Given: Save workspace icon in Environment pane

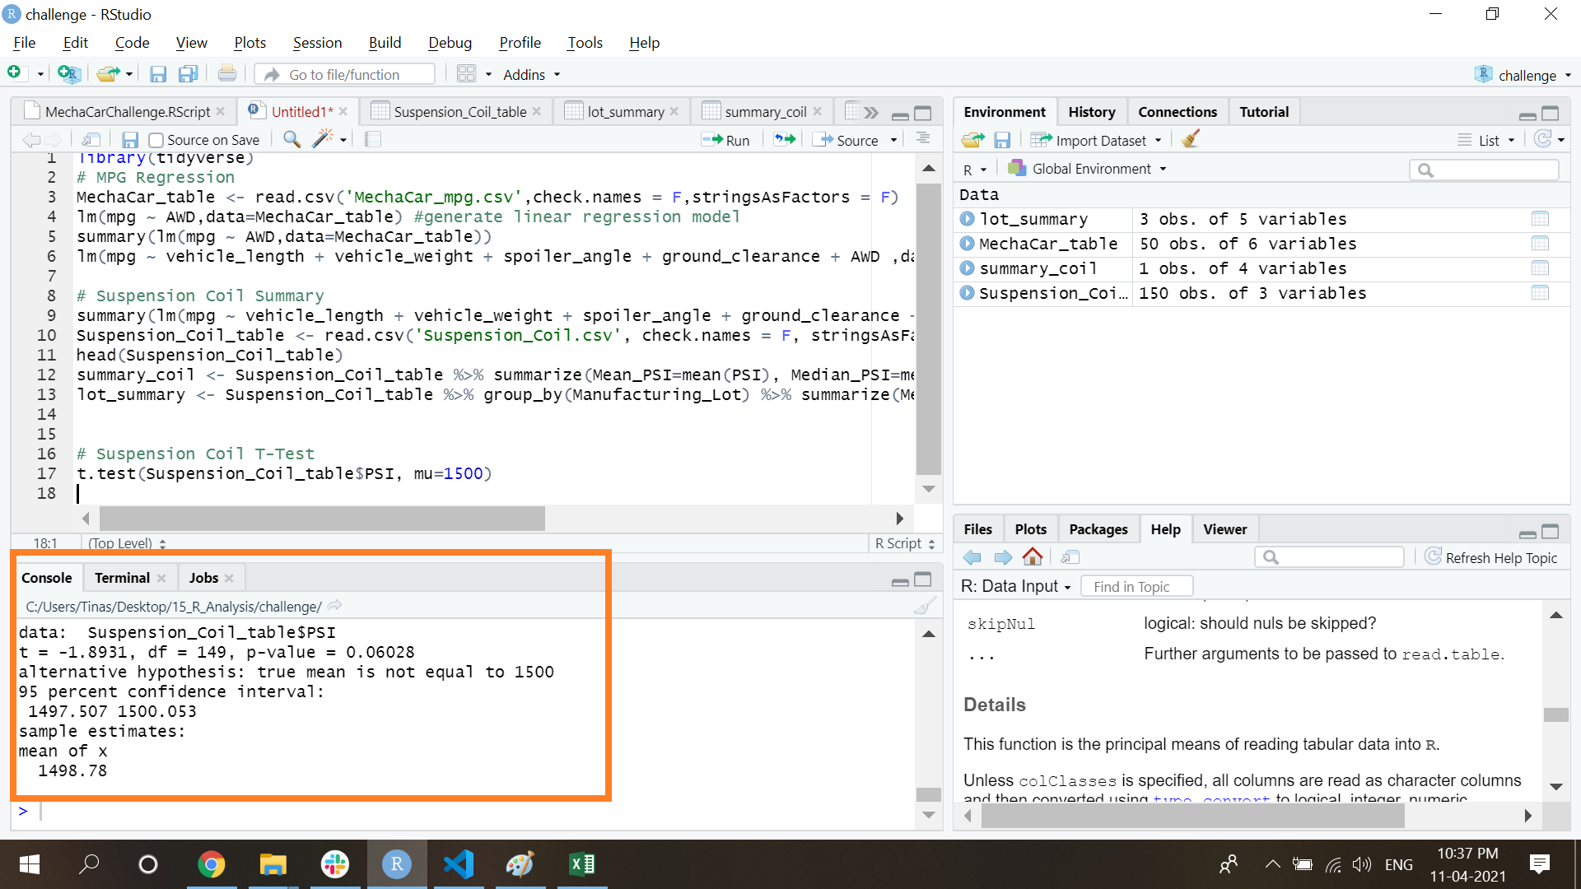Looking at the screenshot, I should [x=1002, y=140].
